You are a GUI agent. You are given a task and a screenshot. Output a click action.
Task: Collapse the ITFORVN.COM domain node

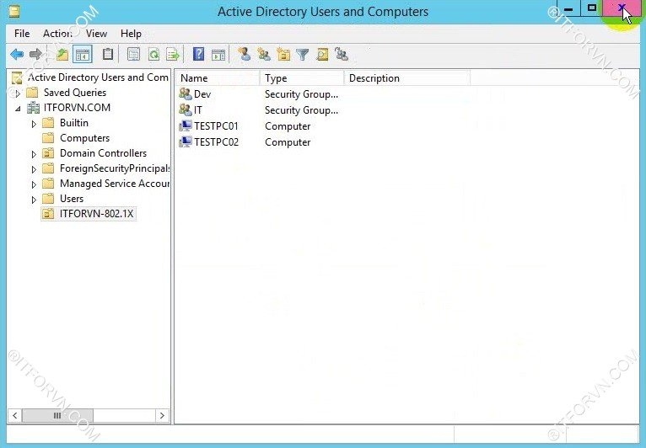click(19, 108)
